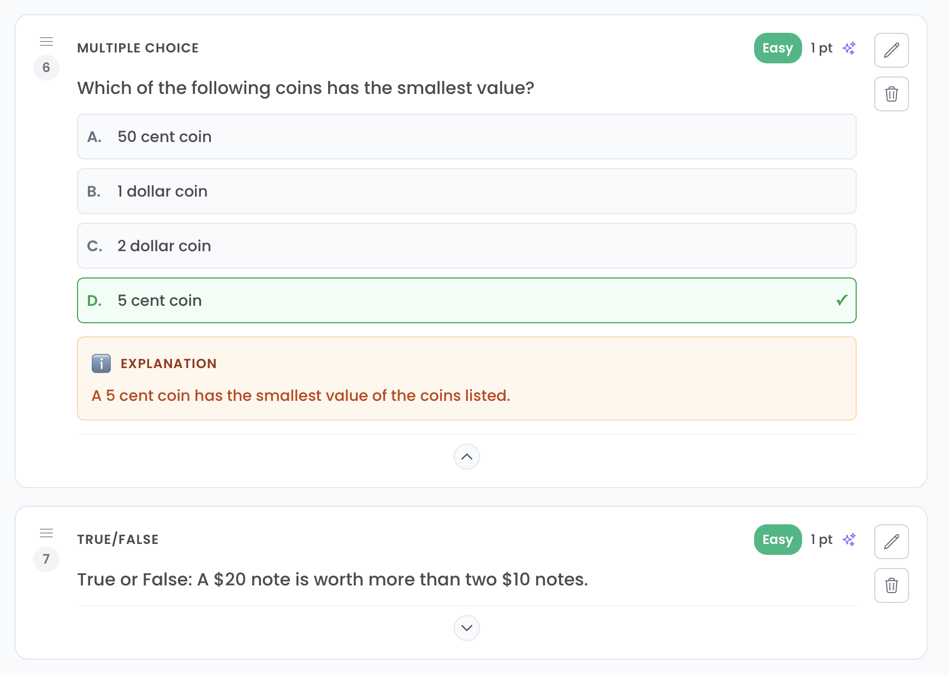This screenshot has height=675, width=949.
Task: Select the correct answer 'D. 5 cent coin'
Action: point(466,300)
